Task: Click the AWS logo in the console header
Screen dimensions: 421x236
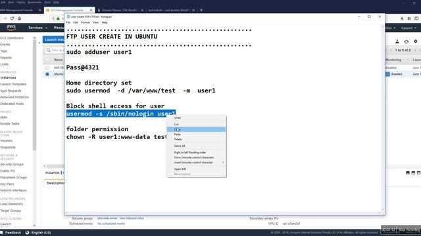Action: pyautogui.click(x=11, y=28)
